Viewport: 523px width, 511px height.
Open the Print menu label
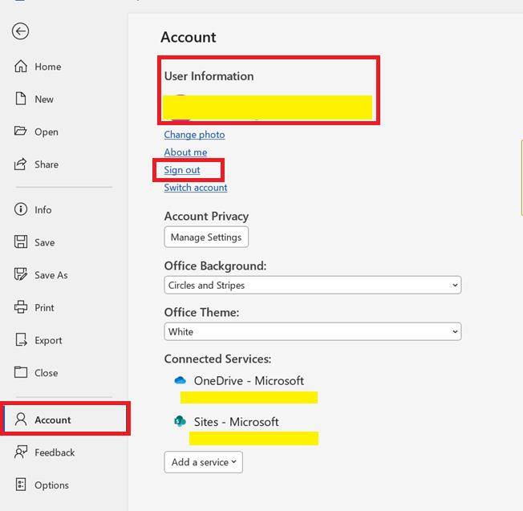pyautogui.click(x=44, y=307)
